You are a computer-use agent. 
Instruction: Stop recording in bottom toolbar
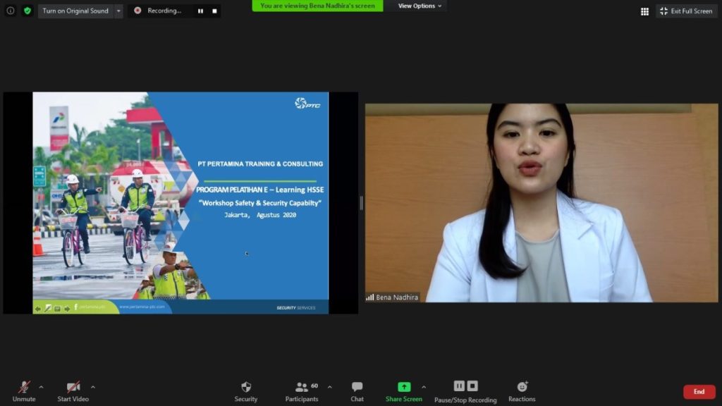click(x=472, y=386)
